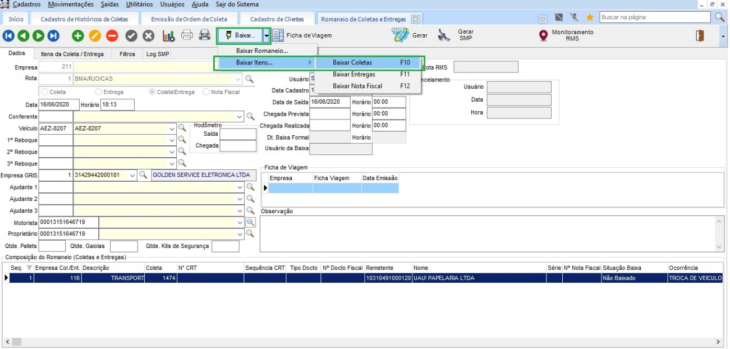Viewport: 730px width, 349px height.
Task: Open the chart report icon
Action: 168,36
